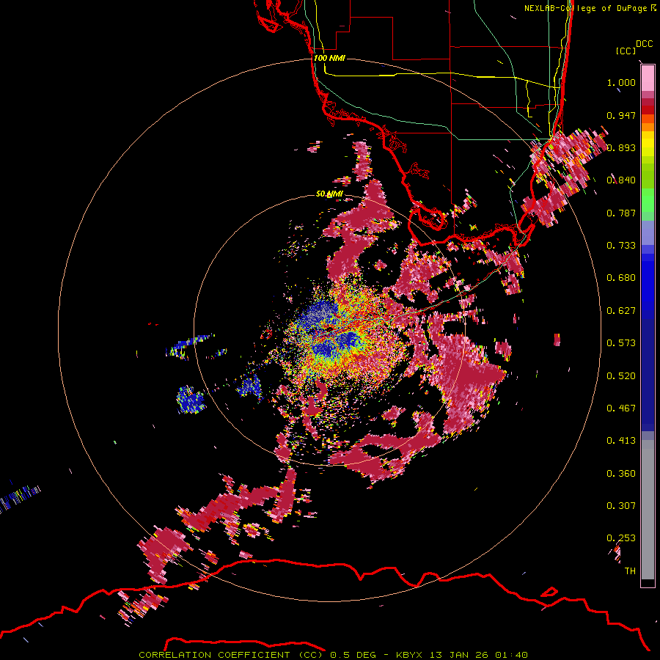This screenshot has width=660, height=660.
Task: Click the 0.627 color scale value
Action: pyautogui.click(x=621, y=311)
